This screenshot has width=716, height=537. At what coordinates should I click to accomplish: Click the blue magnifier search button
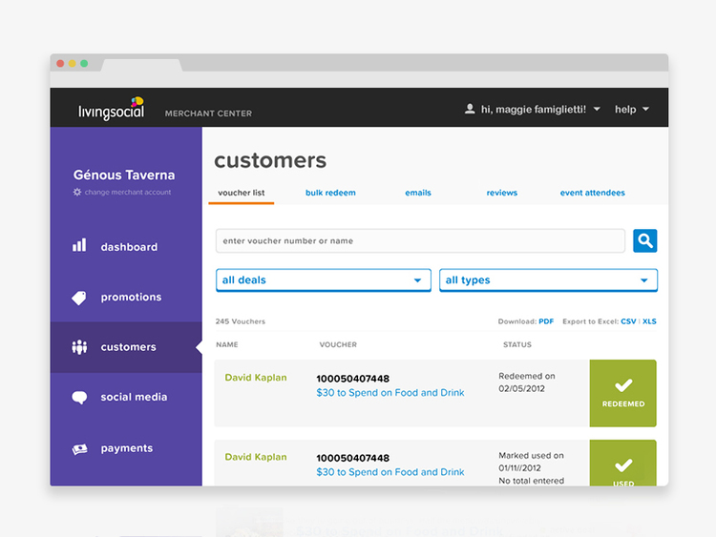click(x=644, y=241)
